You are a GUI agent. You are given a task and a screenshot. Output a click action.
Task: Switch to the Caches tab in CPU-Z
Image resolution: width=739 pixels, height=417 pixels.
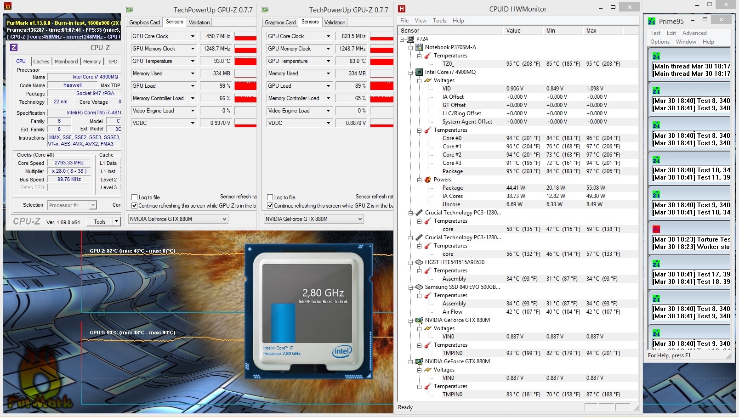click(41, 62)
